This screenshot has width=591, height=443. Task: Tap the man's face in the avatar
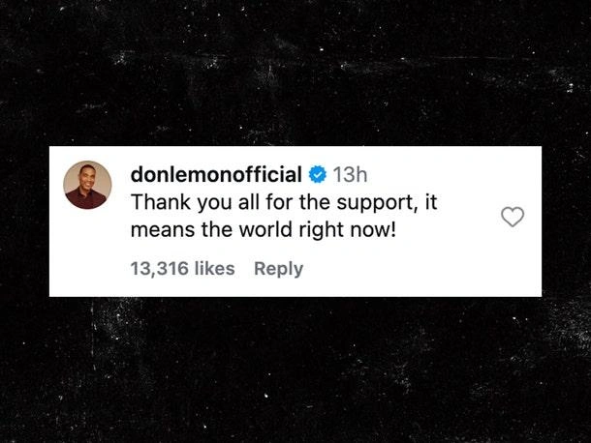click(x=87, y=177)
